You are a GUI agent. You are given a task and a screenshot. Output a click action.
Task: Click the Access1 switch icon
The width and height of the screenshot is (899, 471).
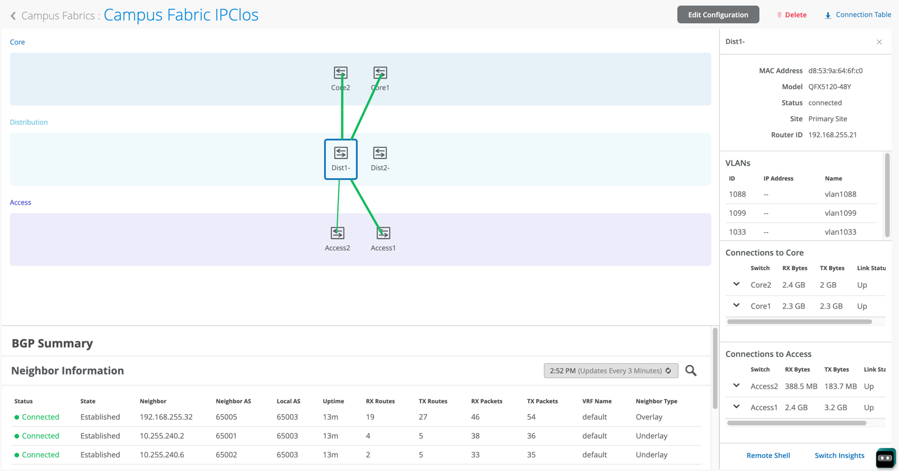pyautogui.click(x=383, y=233)
